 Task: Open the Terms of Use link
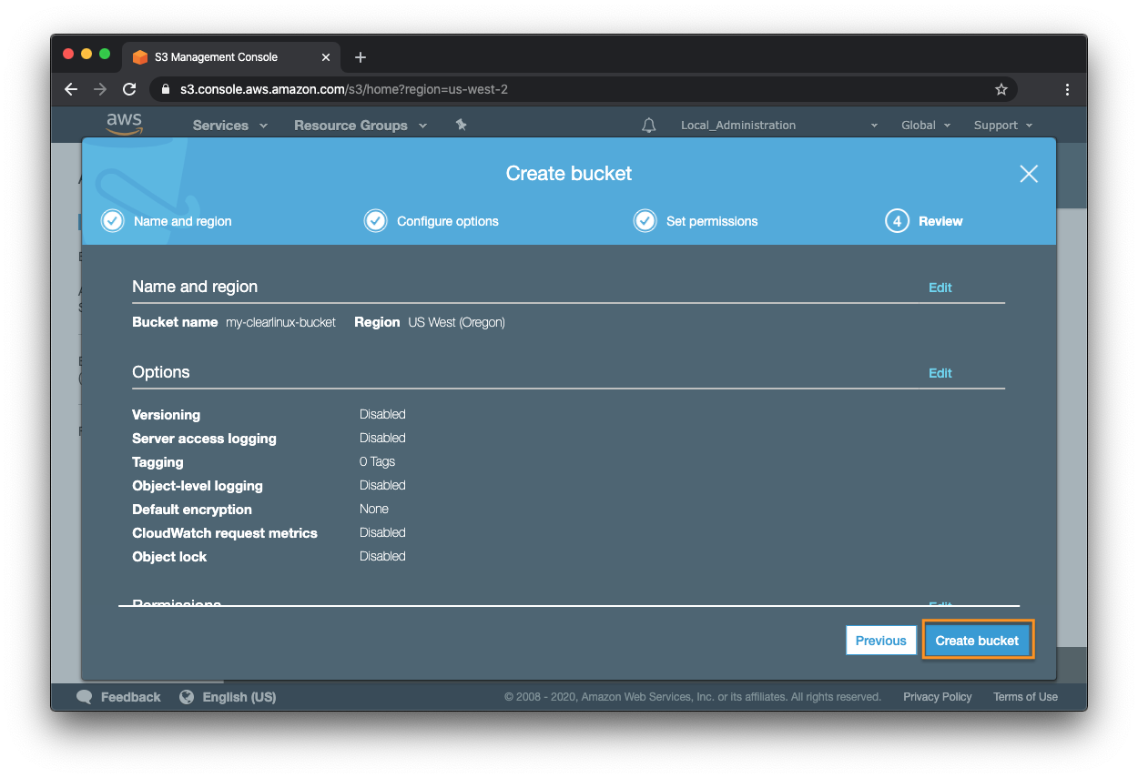click(1025, 697)
